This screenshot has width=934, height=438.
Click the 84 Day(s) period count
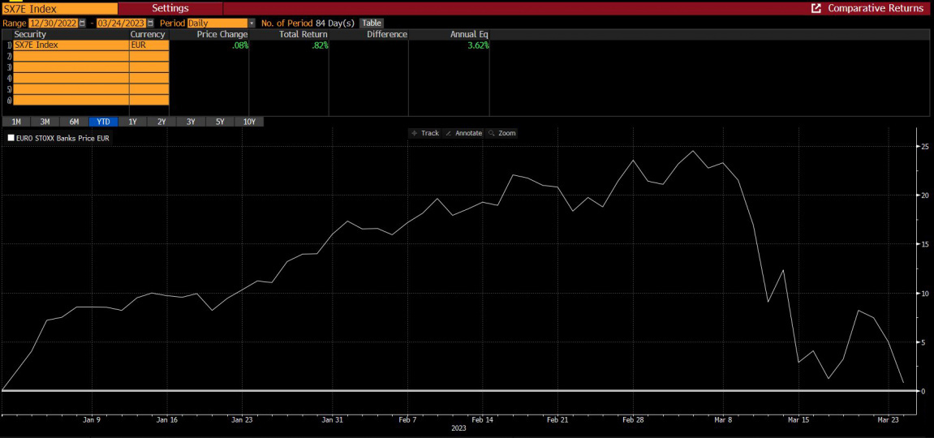(x=334, y=24)
